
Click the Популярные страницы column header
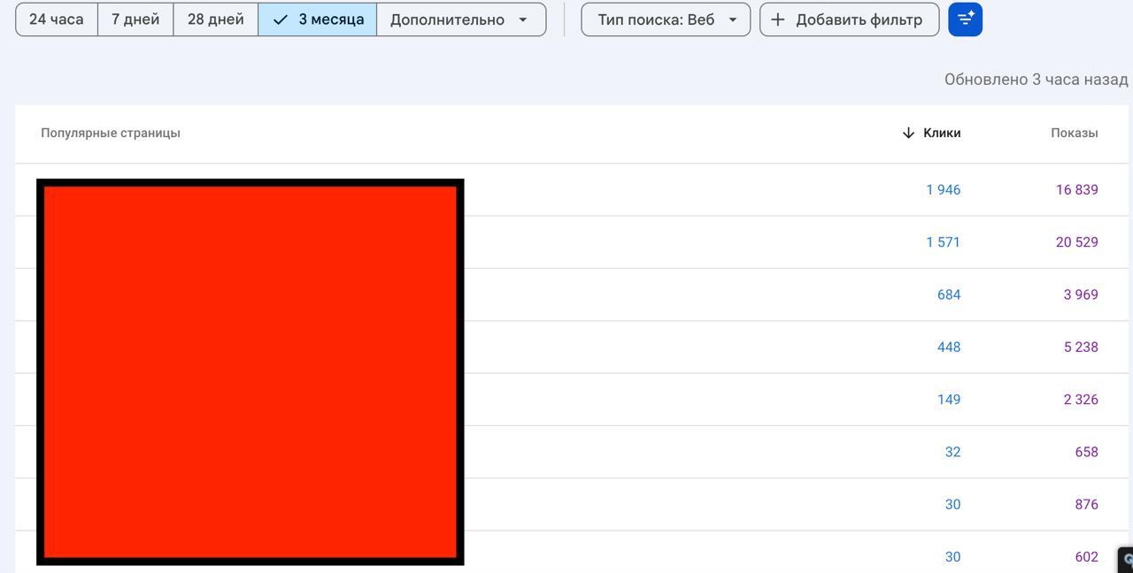pos(111,133)
